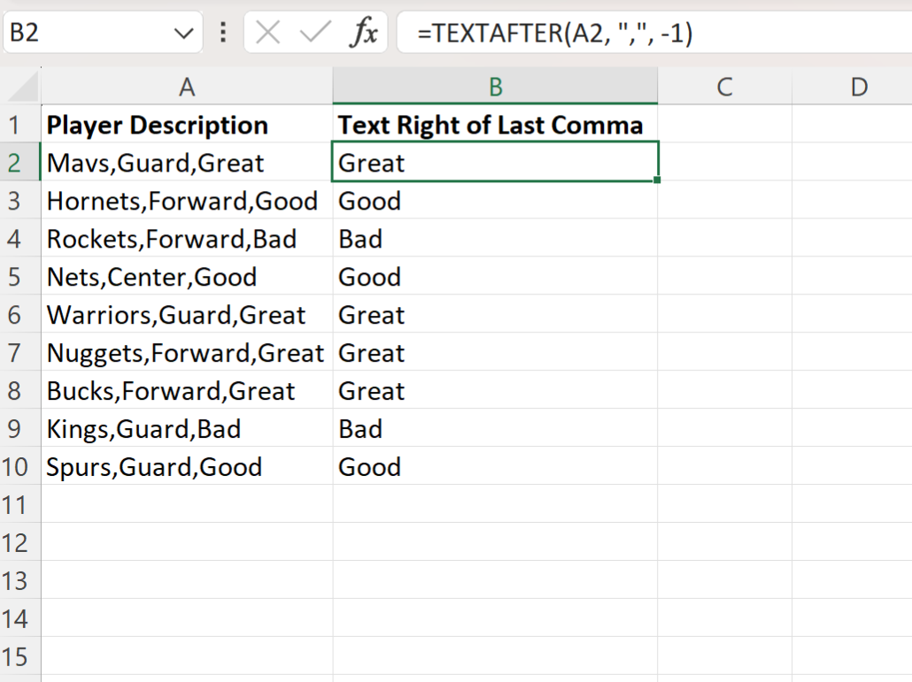Select cell containing Bucks,Forward,Great
The height and width of the screenshot is (682, 912).
pos(187,390)
